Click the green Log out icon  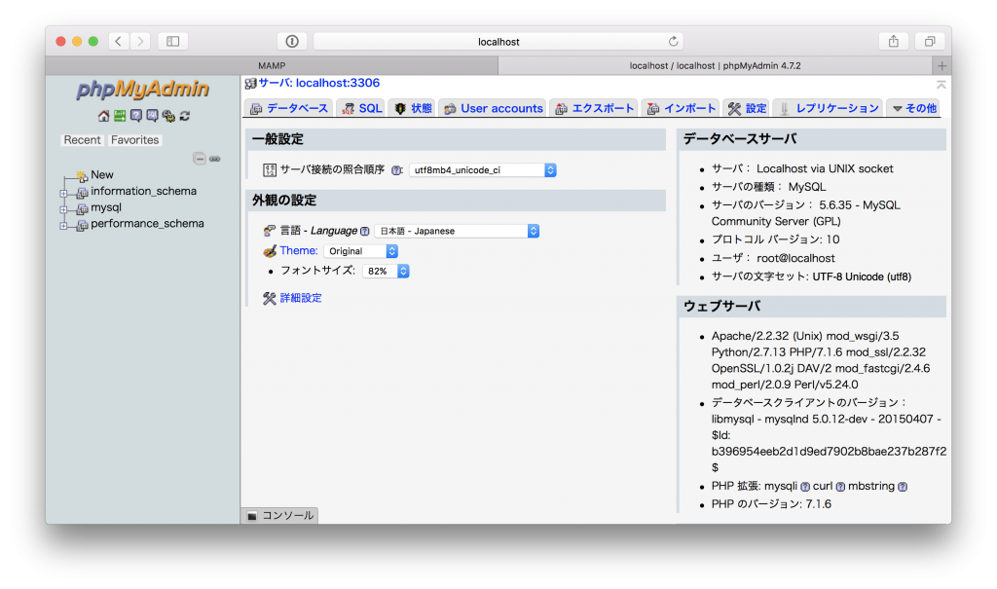119,116
